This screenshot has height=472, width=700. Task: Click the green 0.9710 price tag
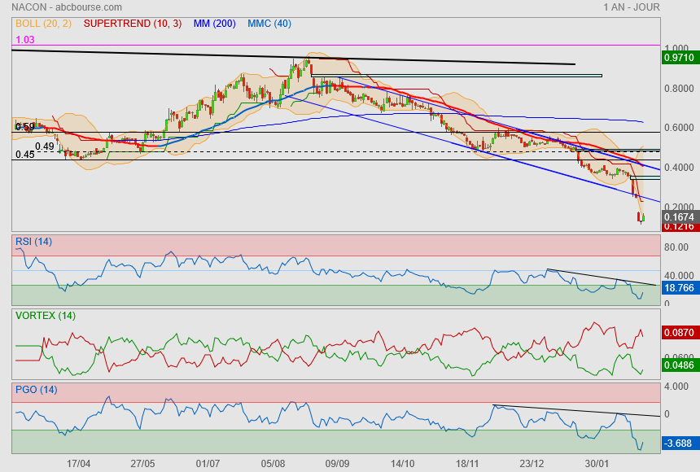tap(678, 58)
